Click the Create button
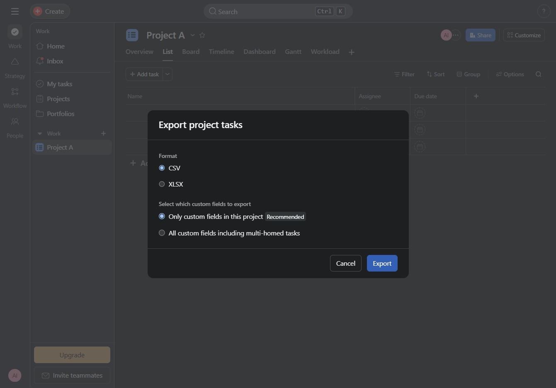 (50, 11)
